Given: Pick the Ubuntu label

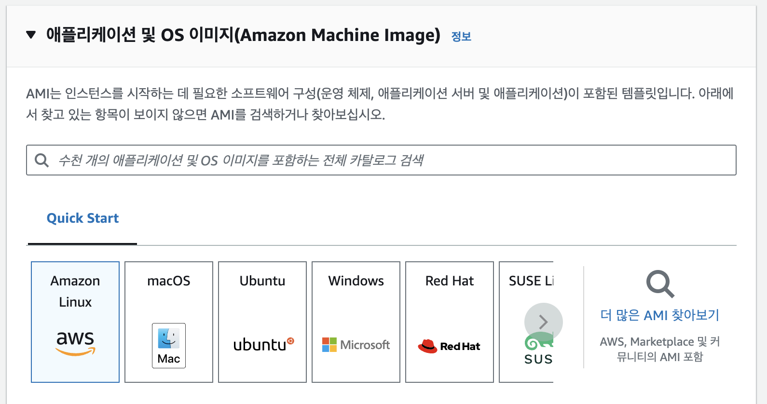Looking at the screenshot, I should click(x=262, y=281).
